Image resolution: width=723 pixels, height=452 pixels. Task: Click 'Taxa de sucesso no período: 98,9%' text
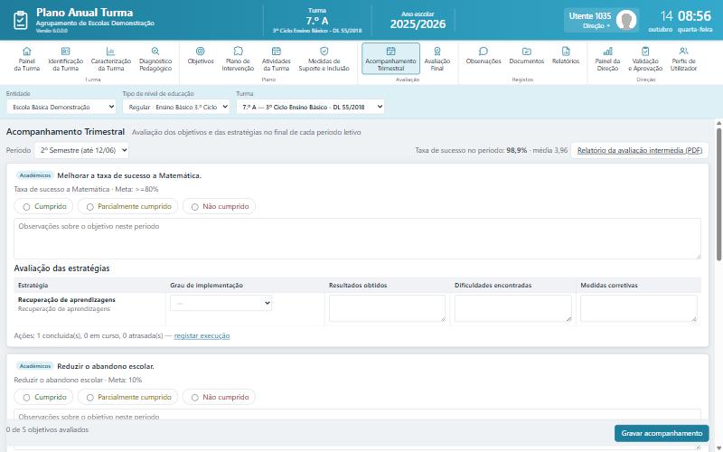[x=471, y=150]
